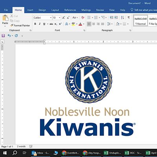Clear all formatting eraser icon

point(83,18)
